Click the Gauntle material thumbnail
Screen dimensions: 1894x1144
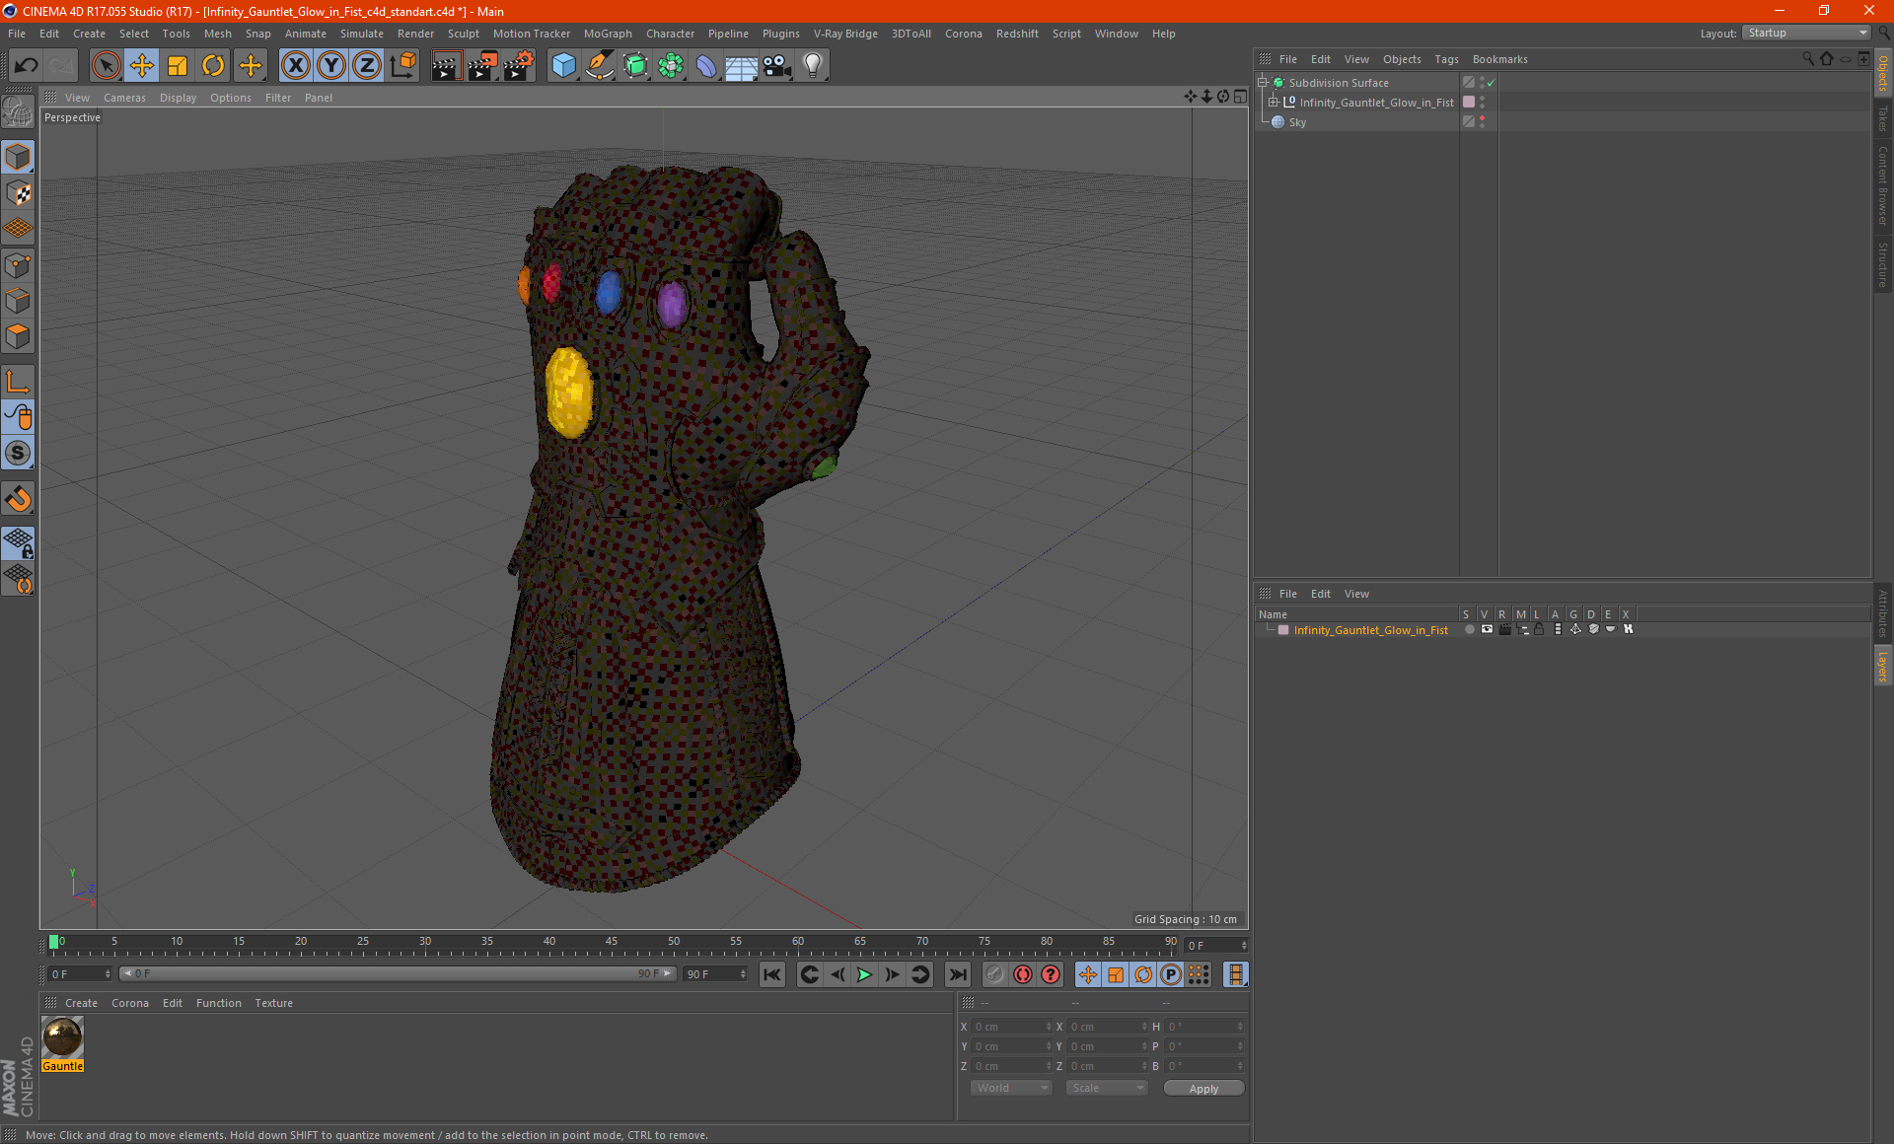62,1037
